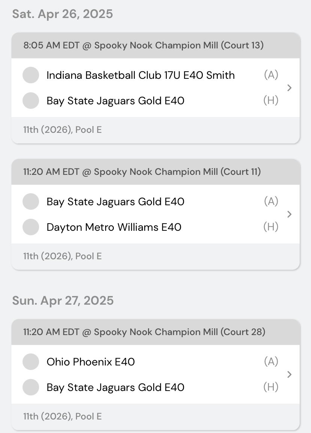Tap the 11:20 AM Court 11 game header

[142, 172]
